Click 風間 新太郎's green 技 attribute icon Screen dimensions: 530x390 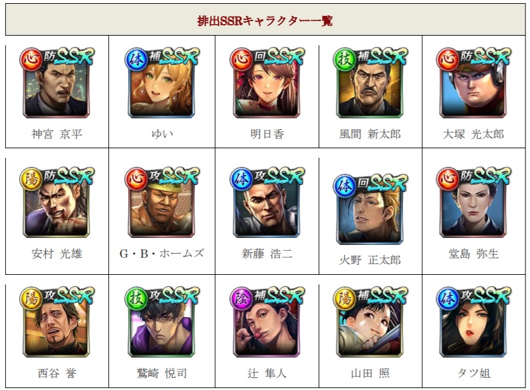pyautogui.click(x=345, y=59)
